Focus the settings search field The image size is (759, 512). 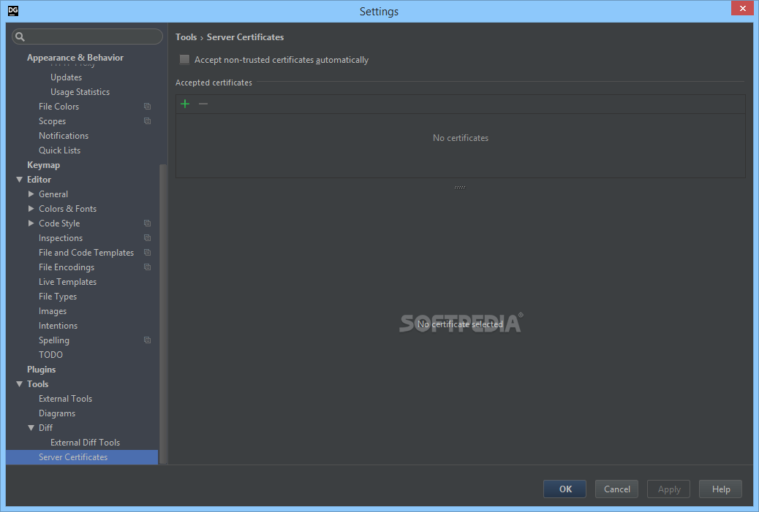pyautogui.click(x=87, y=37)
